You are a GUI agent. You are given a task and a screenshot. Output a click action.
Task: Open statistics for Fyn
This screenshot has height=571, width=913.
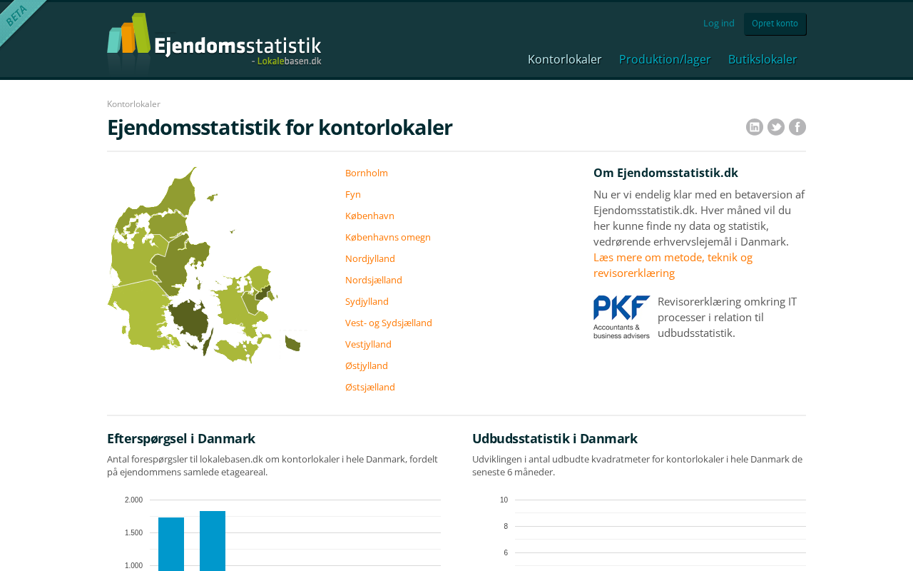point(353,194)
